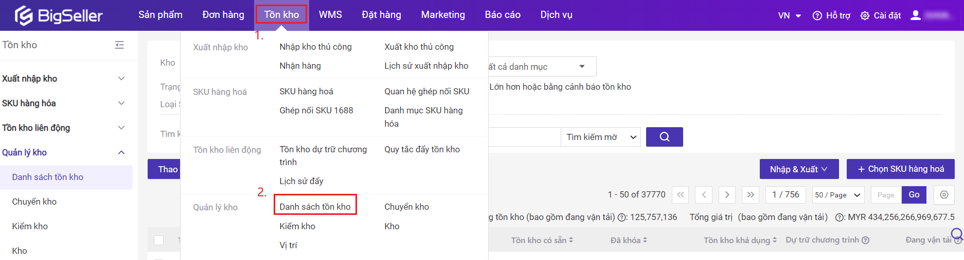
Task: Tick the select-all checkbox in table header
Action: click(x=159, y=240)
